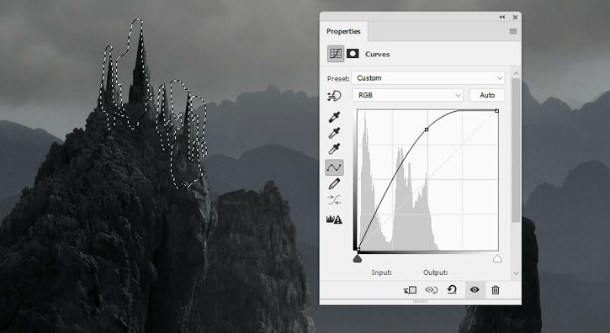Switch to the Properties tab
Viewport: 610px width, 333px height.
click(x=343, y=31)
